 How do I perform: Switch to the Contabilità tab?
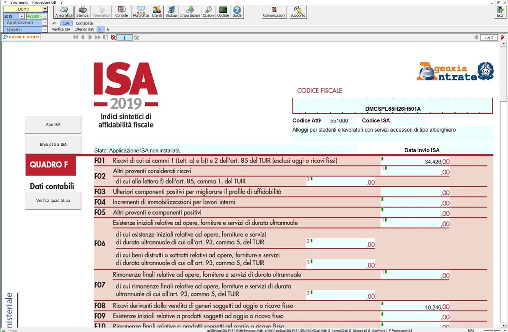[84, 23]
